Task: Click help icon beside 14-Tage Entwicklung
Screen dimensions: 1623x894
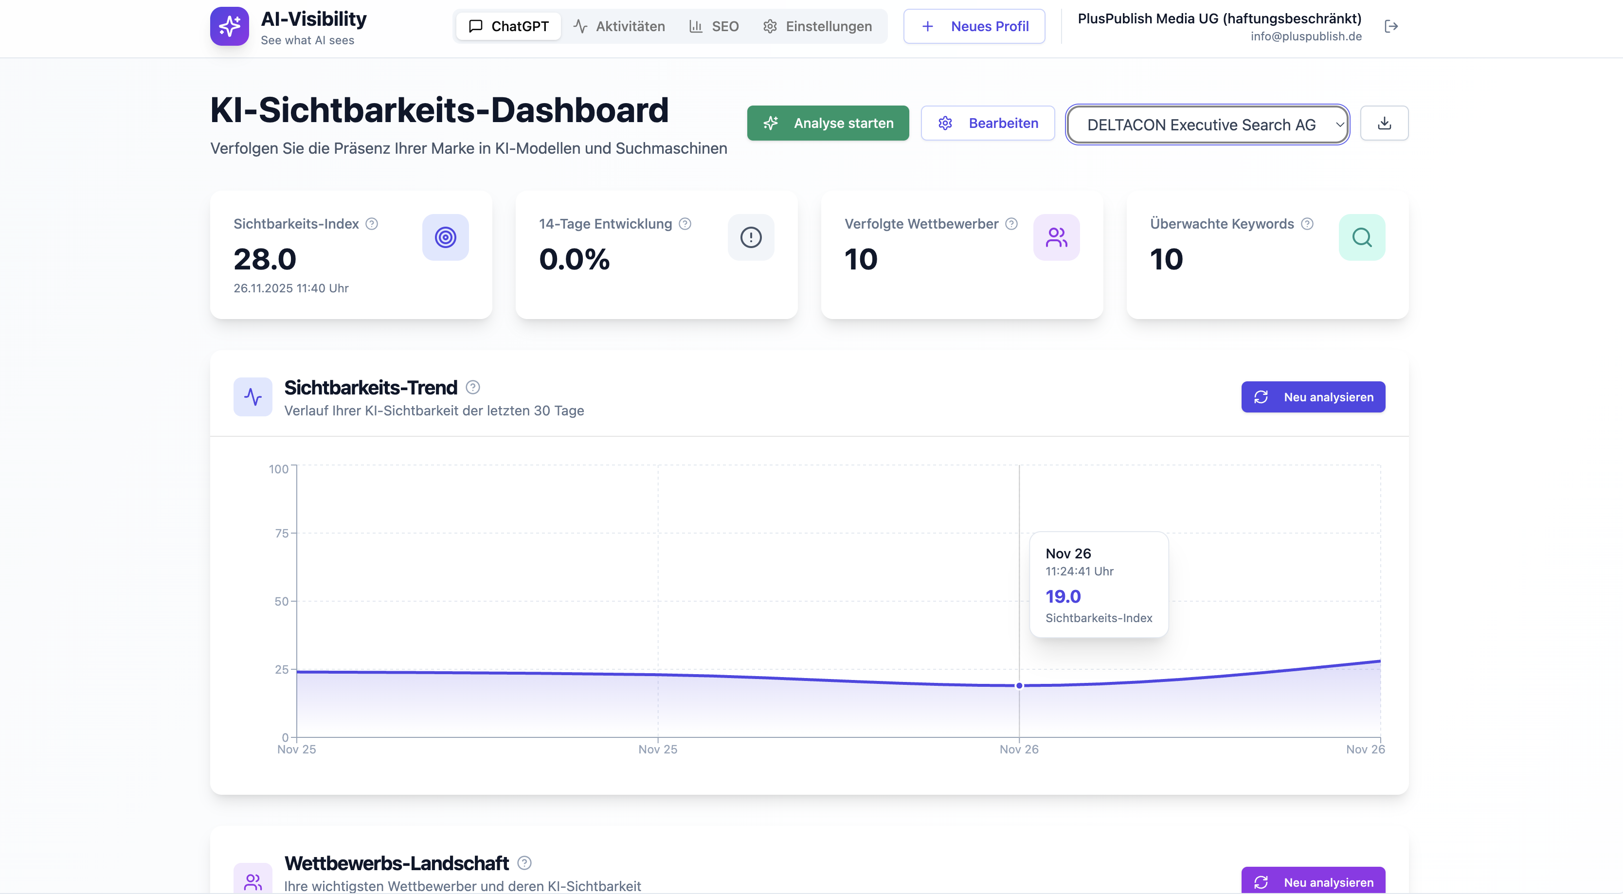Action: [x=685, y=224]
